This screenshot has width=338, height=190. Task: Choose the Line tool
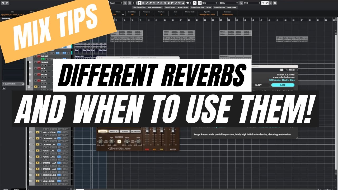click(x=176, y=3)
